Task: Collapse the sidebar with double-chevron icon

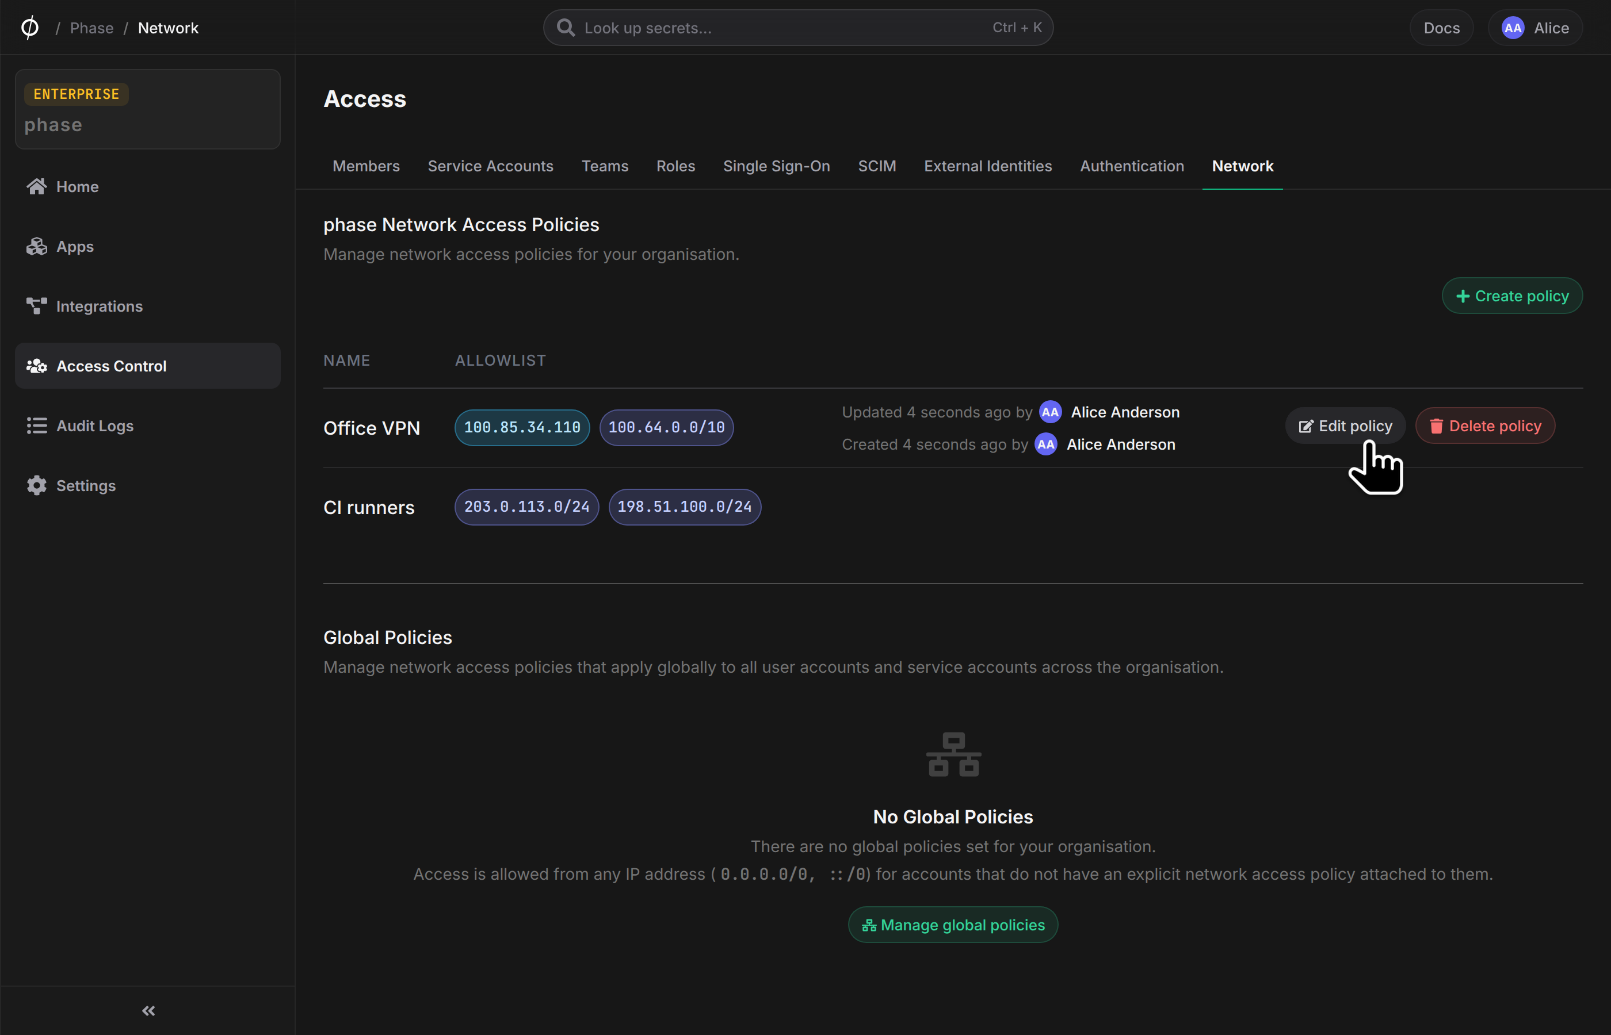Action: click(x=148, y=1010)
